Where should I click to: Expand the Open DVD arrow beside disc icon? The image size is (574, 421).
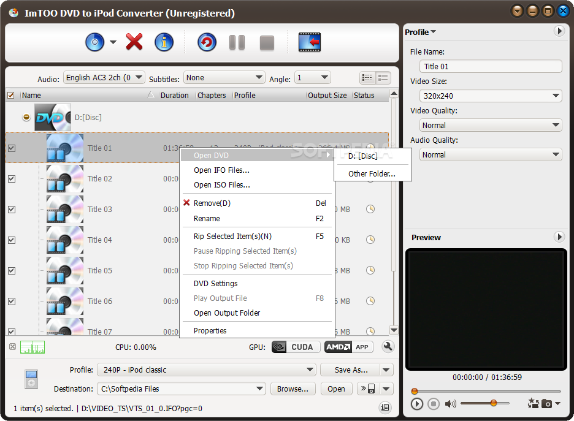113,42
